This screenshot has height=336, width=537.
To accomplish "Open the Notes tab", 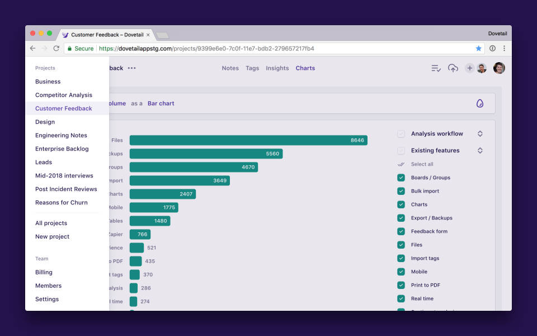I will click(x=230, y=68).
